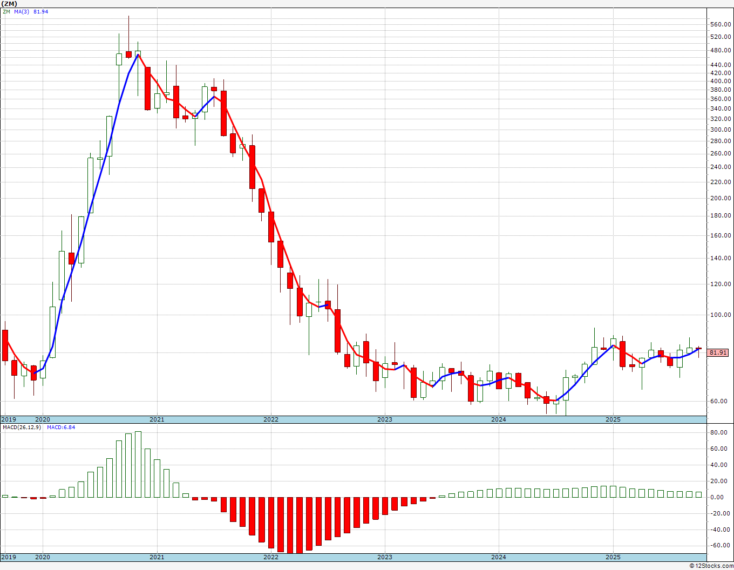Click the 320.00 price axis label

[721, 119]
